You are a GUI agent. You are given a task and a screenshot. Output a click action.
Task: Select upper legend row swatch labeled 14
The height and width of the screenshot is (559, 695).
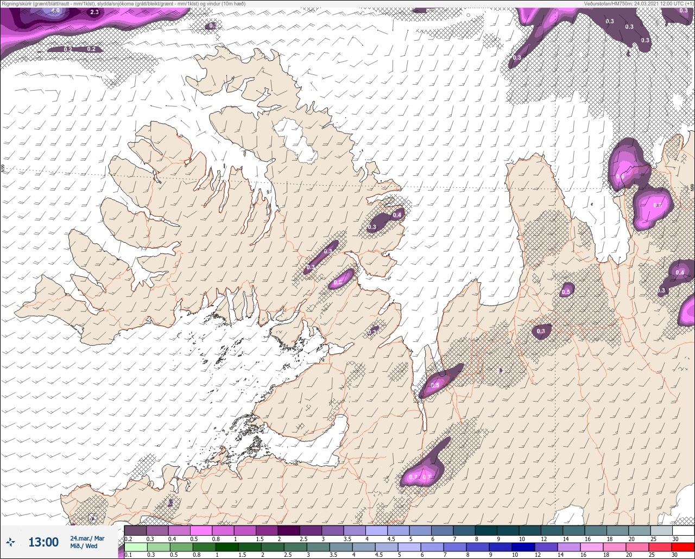[x=573, y=530]
